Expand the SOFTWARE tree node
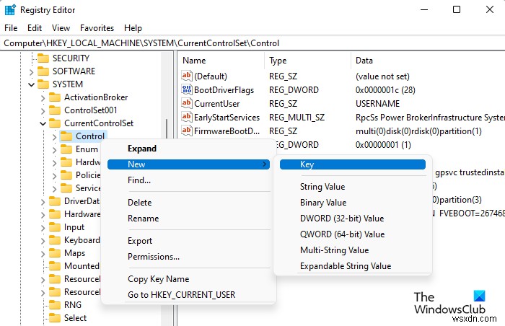This screenshot has height=326, width=505. tap(31, 71)
